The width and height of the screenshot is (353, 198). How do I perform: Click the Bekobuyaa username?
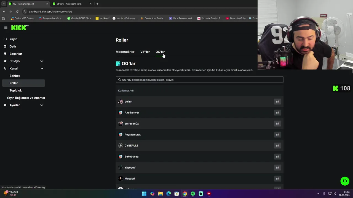(x=132, y=156)
